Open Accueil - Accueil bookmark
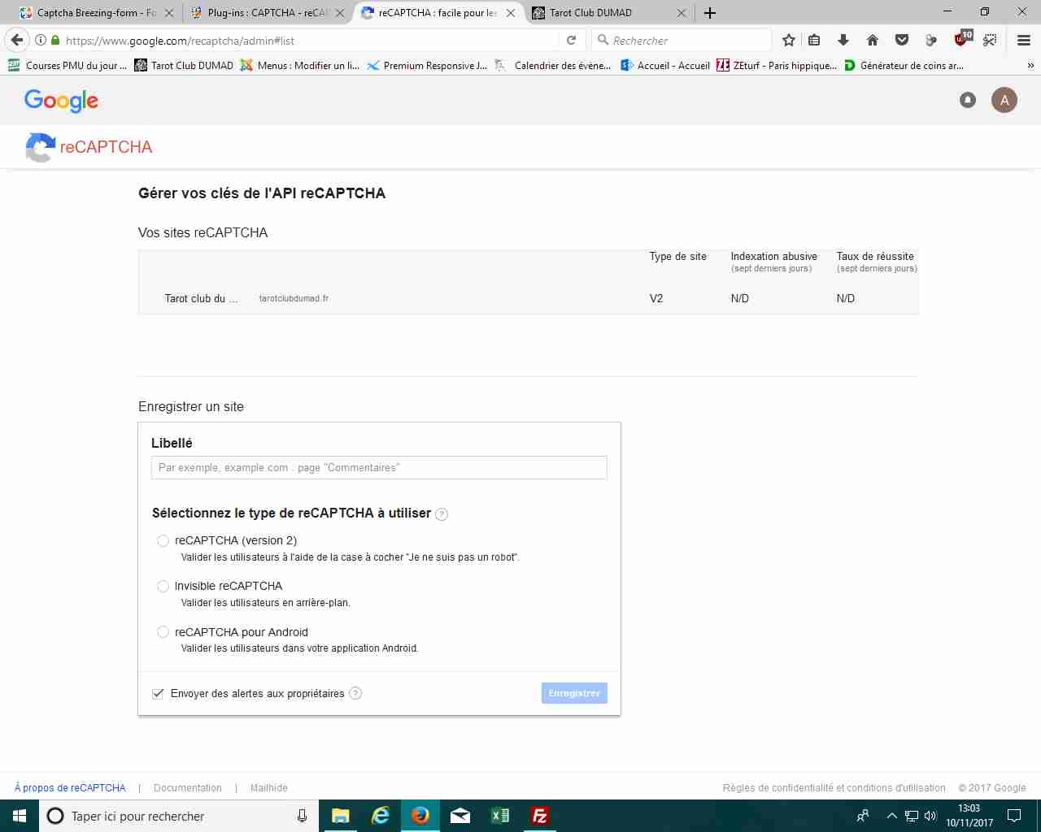This screenshot has height=832, width=1041. coord(665,66)
